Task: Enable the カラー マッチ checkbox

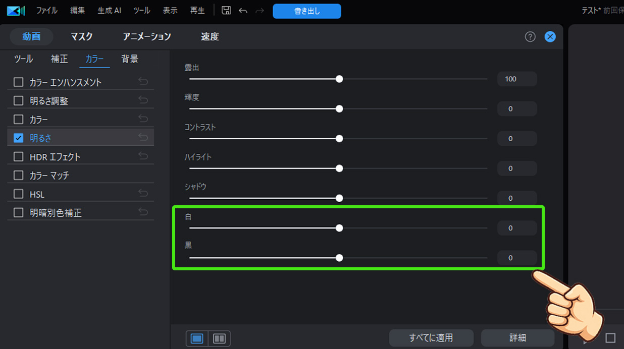Action: pos(18,174)
